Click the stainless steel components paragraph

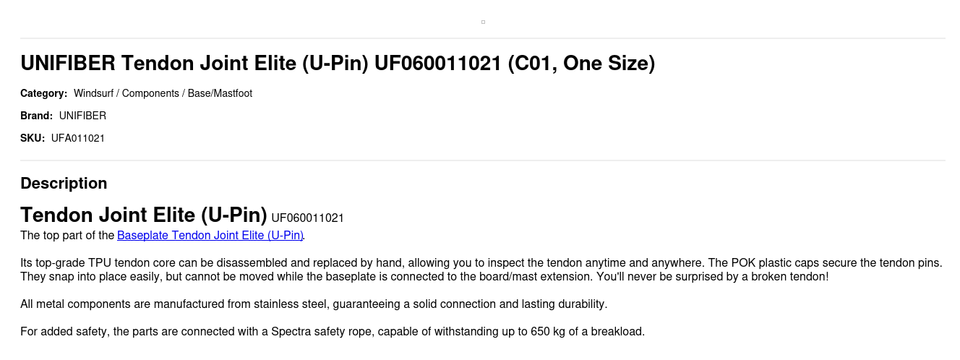click(314, 304)
